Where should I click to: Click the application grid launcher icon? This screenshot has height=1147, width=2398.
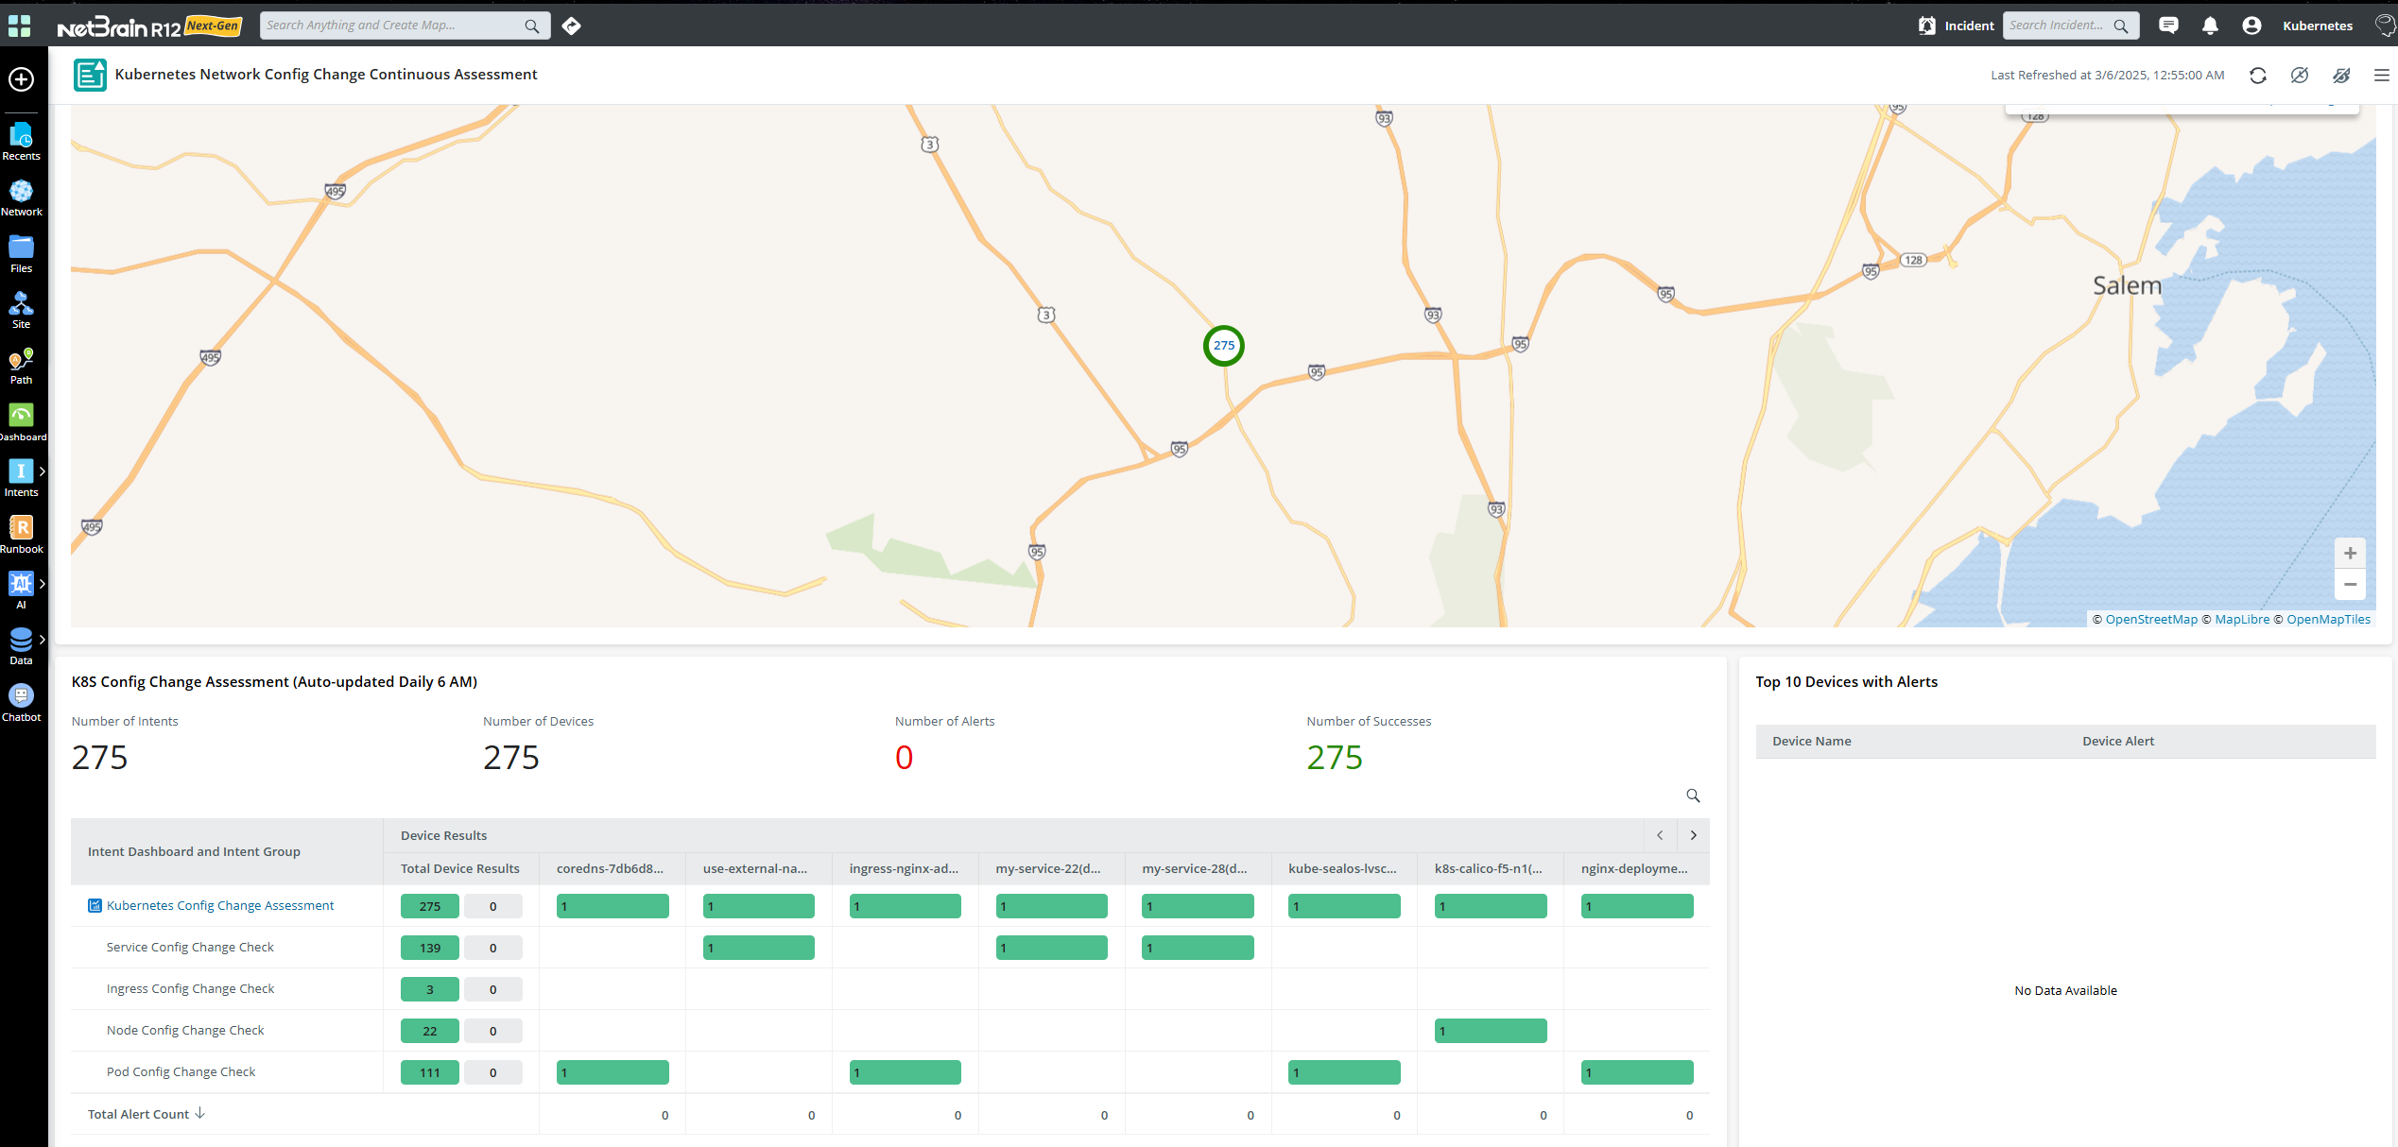[19, 26]
